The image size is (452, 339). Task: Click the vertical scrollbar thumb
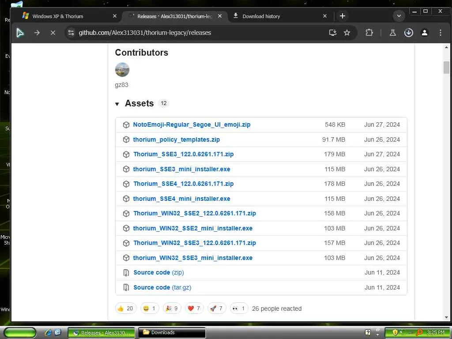pyautogui.click(x=446, y=68)
